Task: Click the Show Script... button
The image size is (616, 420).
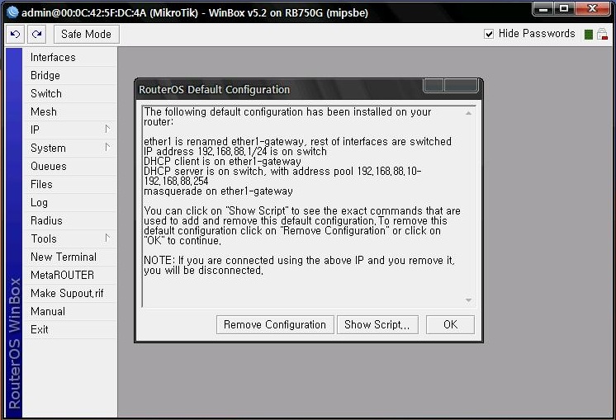Action: point(377,324)
